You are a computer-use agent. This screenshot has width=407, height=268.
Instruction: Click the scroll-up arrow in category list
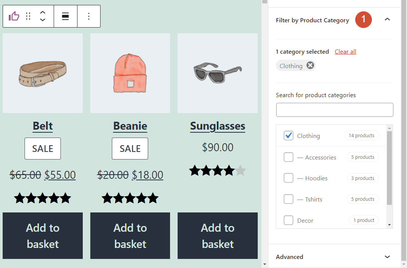click(x=389, y=127)
